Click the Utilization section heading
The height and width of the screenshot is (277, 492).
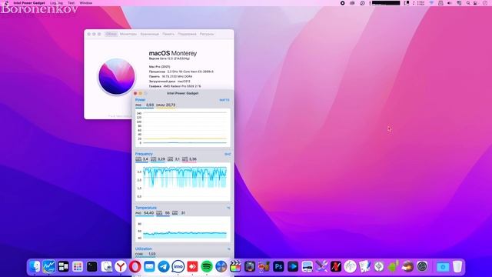(144, 249)
